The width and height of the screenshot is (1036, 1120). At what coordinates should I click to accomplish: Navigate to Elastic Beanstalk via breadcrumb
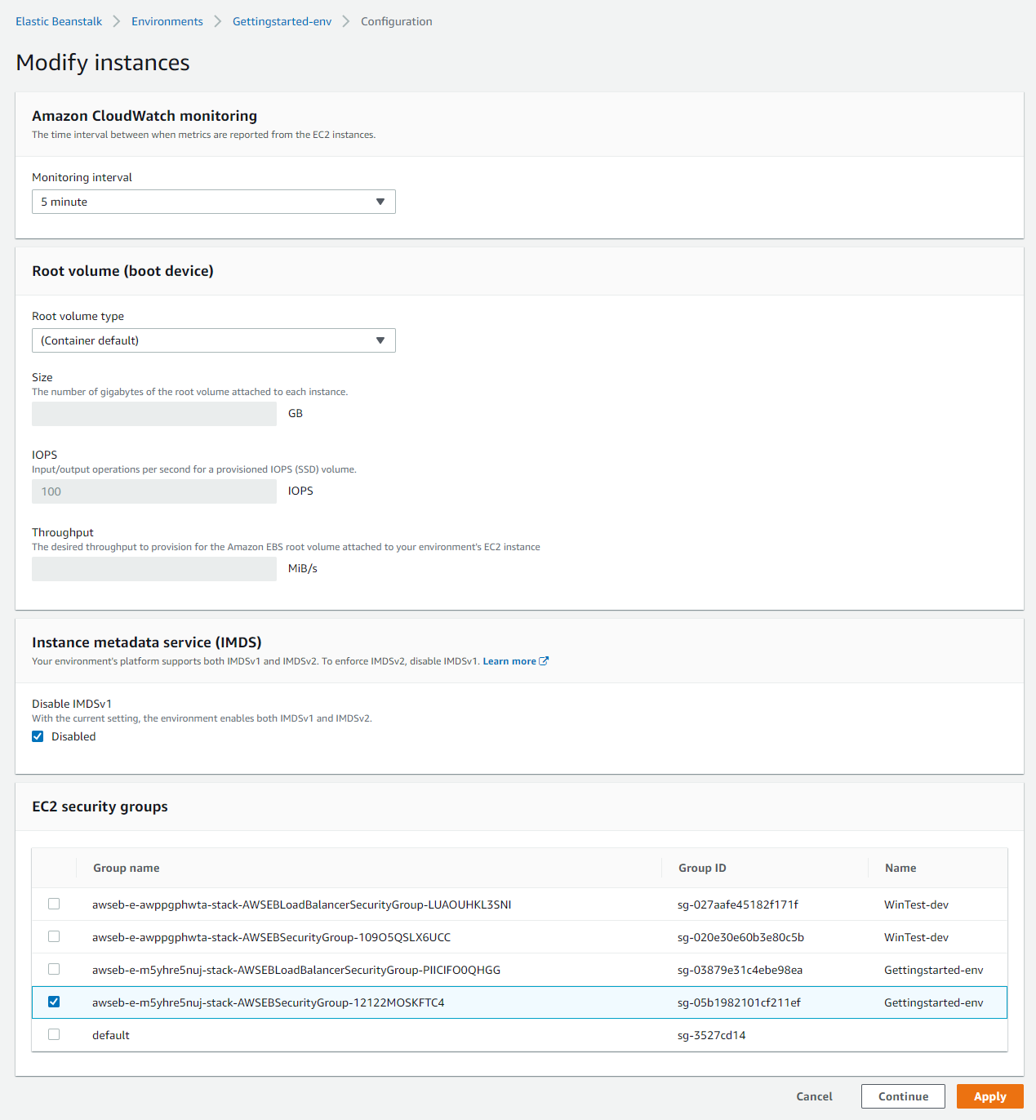[x=58, y=20]
